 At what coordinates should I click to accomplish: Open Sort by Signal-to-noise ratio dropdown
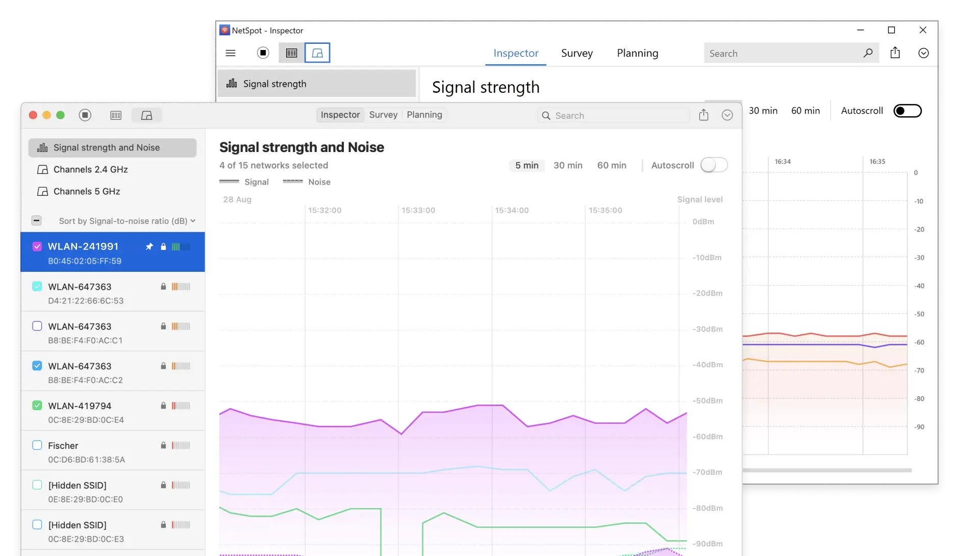[x=127, y=221]
